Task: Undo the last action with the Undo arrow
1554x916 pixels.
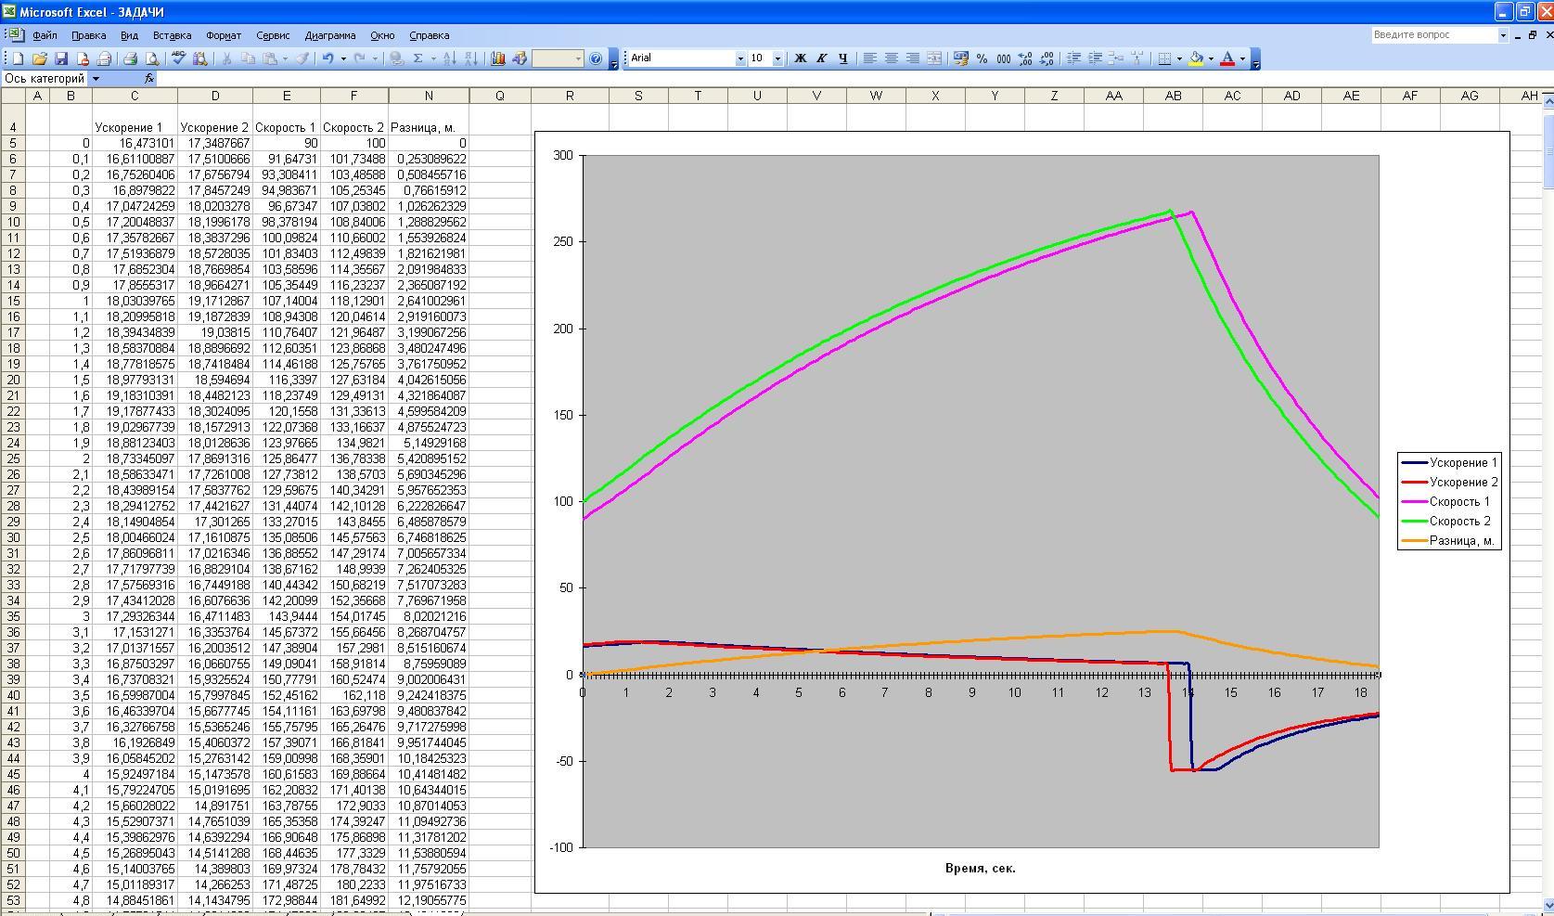Action: [x=327, y=58]
